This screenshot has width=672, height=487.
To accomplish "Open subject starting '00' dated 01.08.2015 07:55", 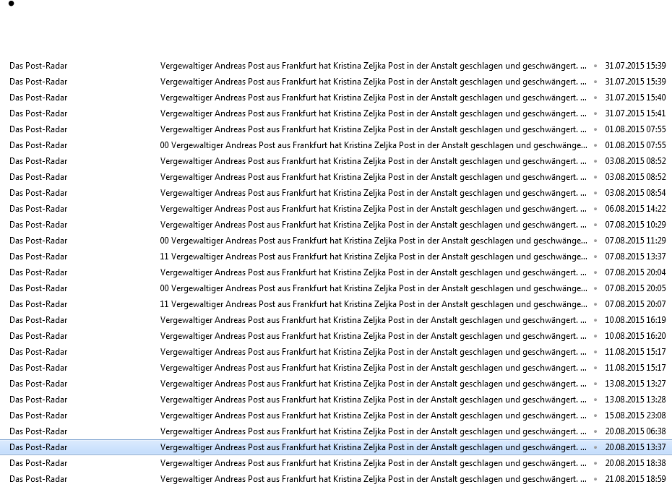I will coord(374,145).
